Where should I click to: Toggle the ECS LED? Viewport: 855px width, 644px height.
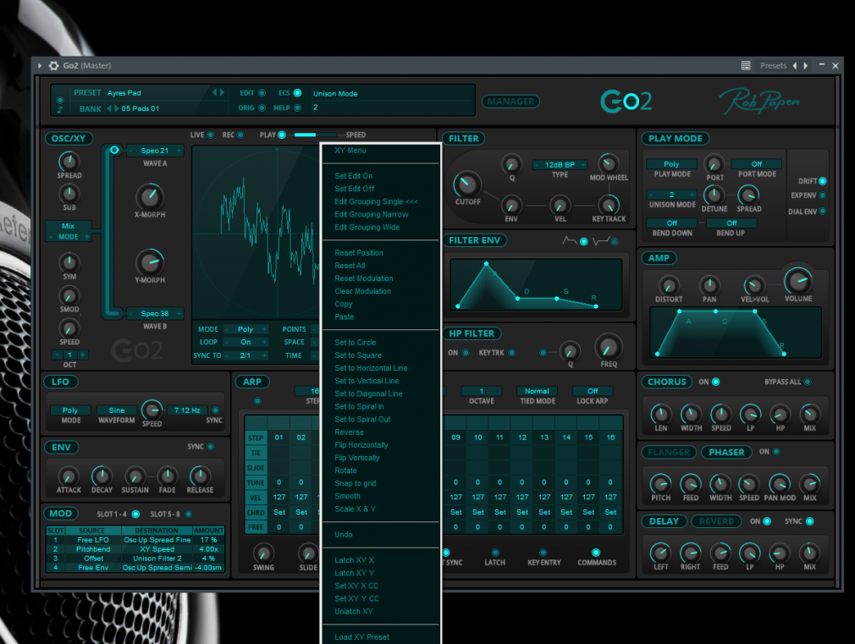298,93
